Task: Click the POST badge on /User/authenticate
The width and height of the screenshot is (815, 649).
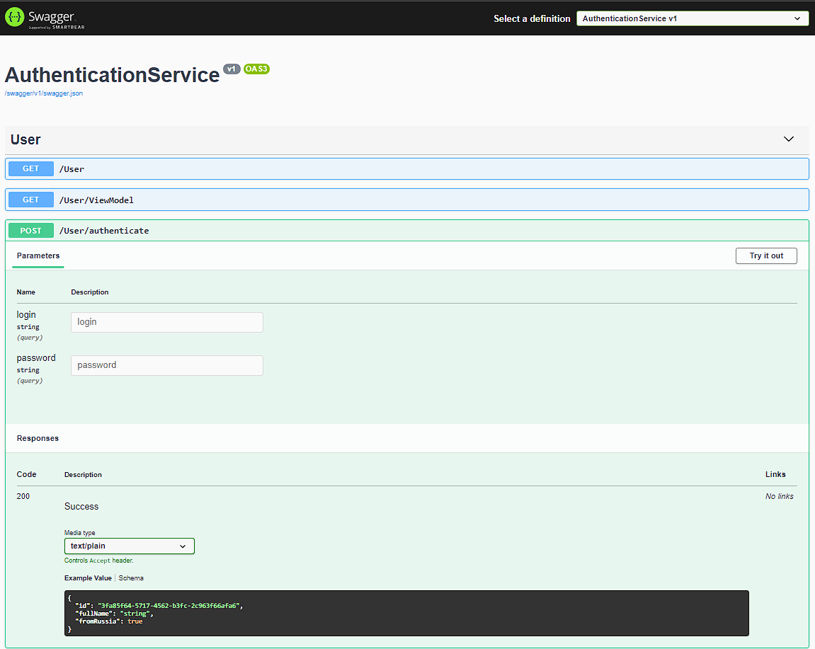Action: [30, 230]
